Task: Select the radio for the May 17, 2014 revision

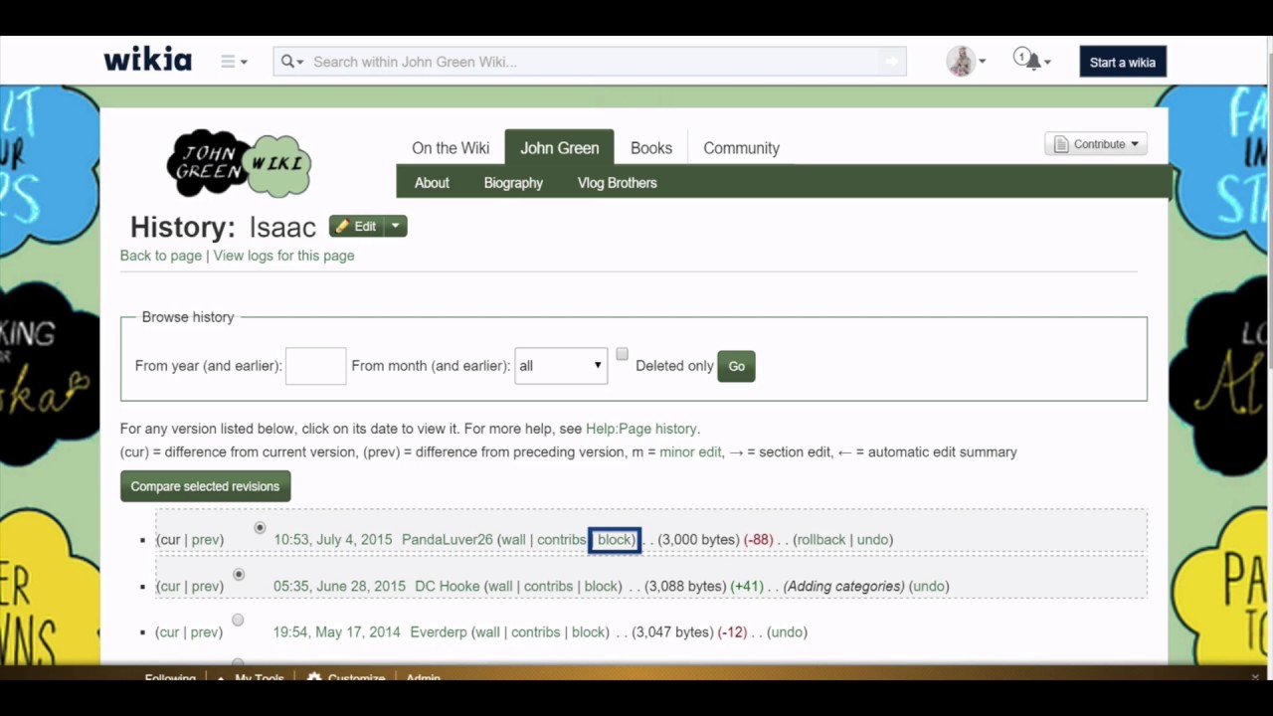Action: pos(238,621)
